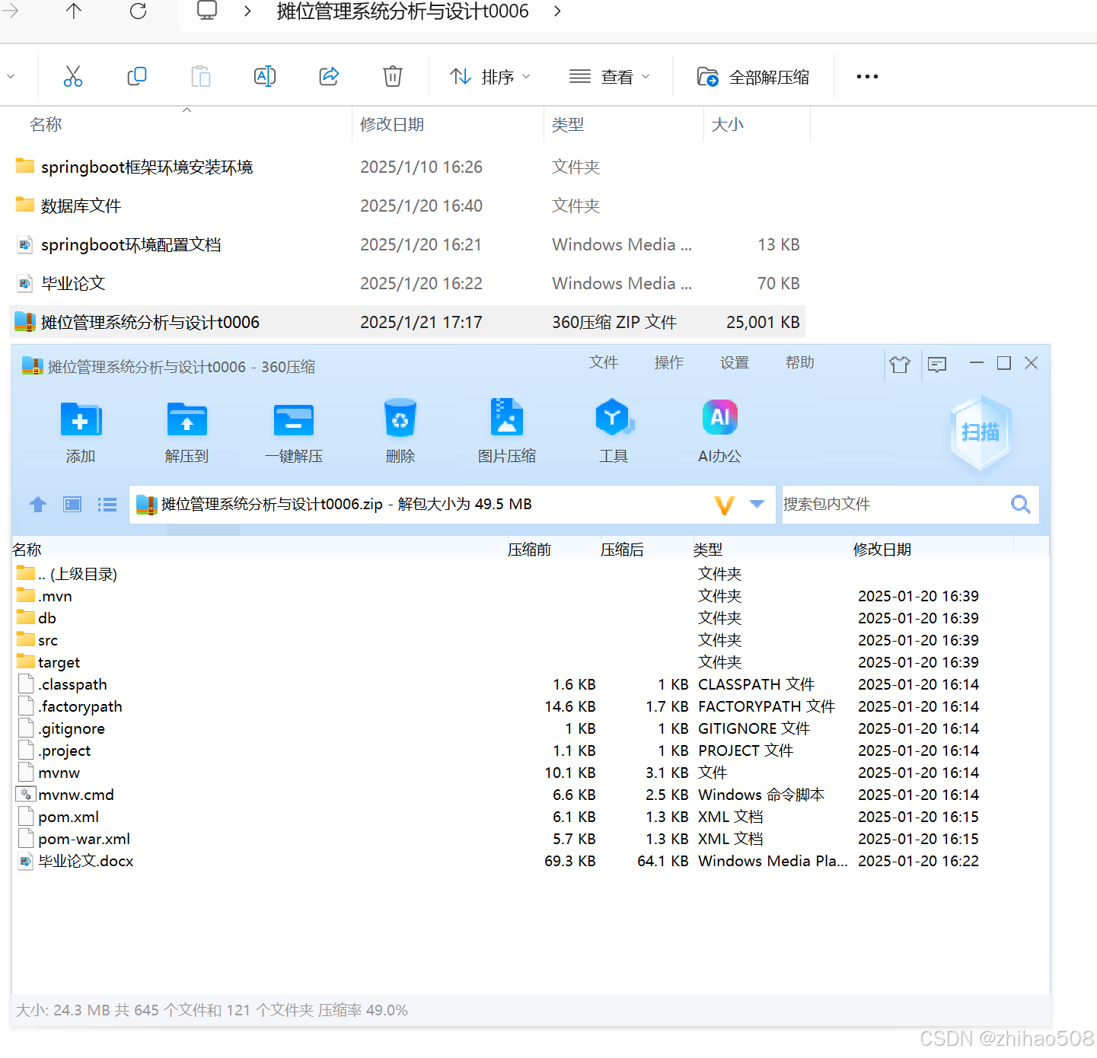Image resolution: width=1097 pixels, height=1058 pixels.
Task: Open the 帮助 menu in 360压缩
Action: point(800,362)
